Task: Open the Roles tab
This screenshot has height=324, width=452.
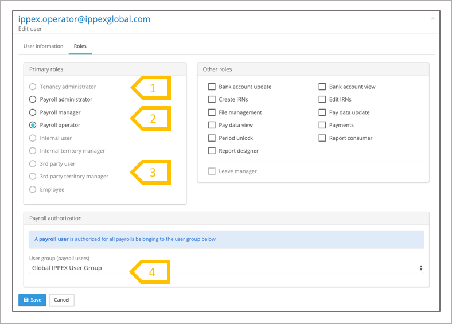Action: pos(80,46)
